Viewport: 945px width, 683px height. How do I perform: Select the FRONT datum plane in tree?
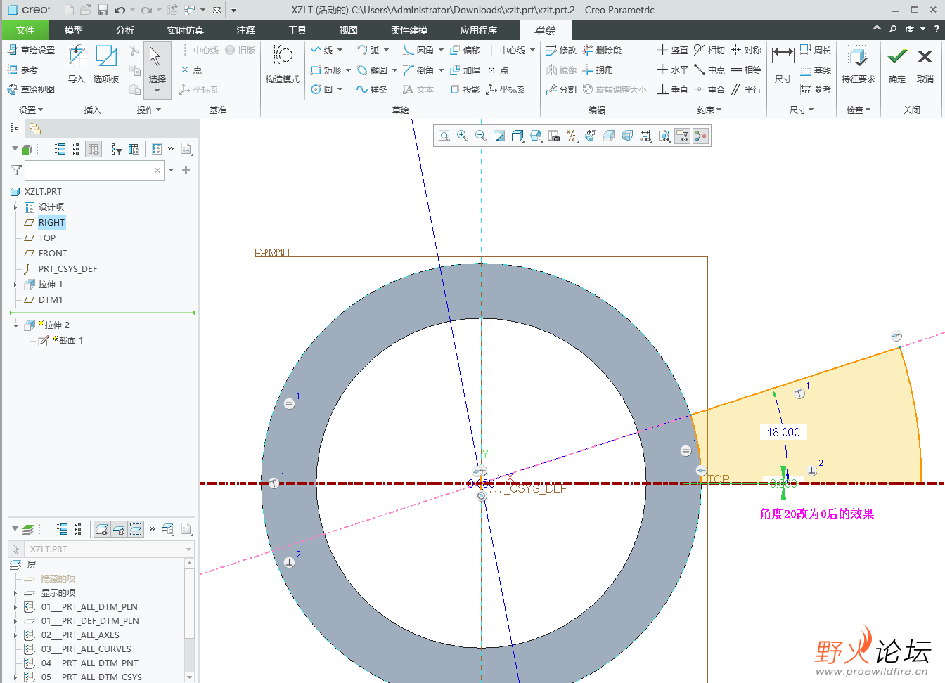[x=53, y=254]
